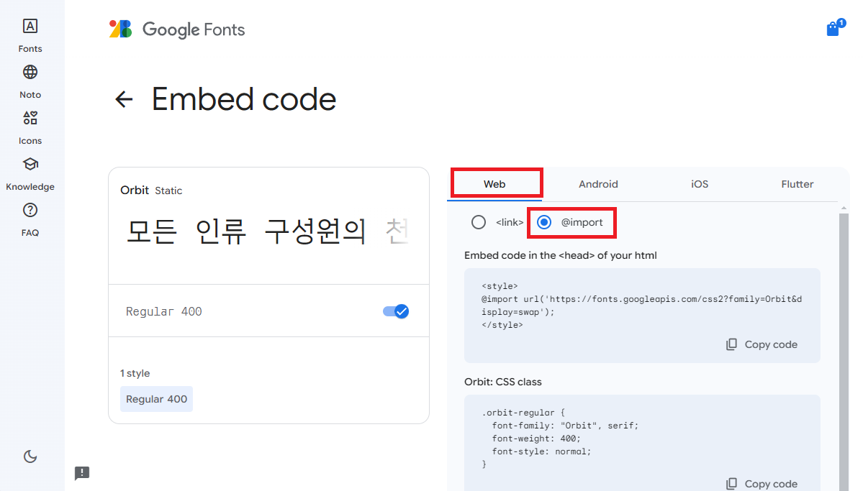Click the 'Orbit: CSS class' heading

pos(502,382)
